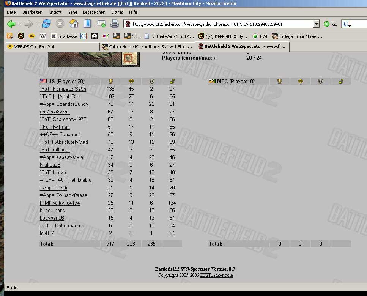Open the EWF bookmark
367x296 pixels.
click(260, 36)
